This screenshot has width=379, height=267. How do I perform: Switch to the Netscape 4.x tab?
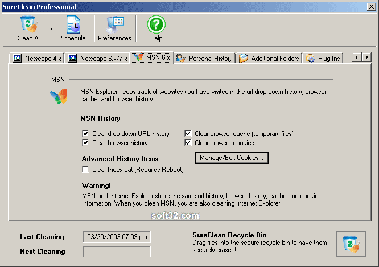pos(37,58)
